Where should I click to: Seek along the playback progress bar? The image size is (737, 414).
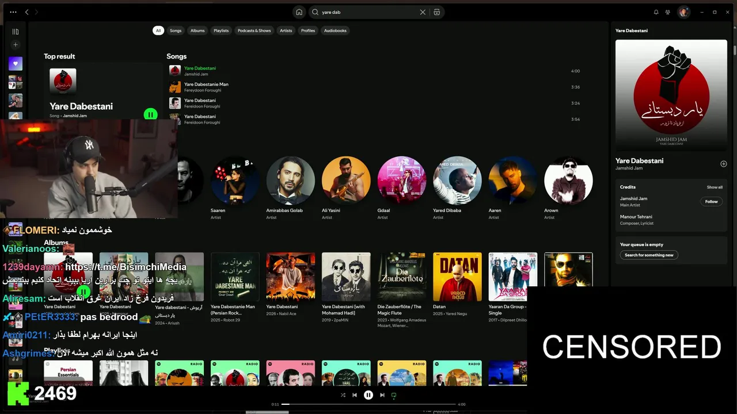point(368,404)
